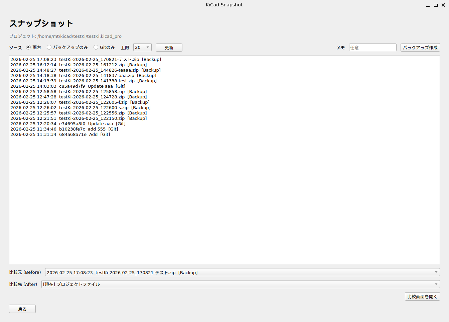Go back using the 戻る button
The image size is (449, 322).
pos(22,309)
